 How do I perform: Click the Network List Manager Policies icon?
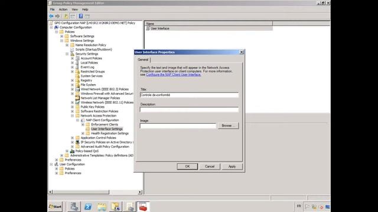[77, 98]
